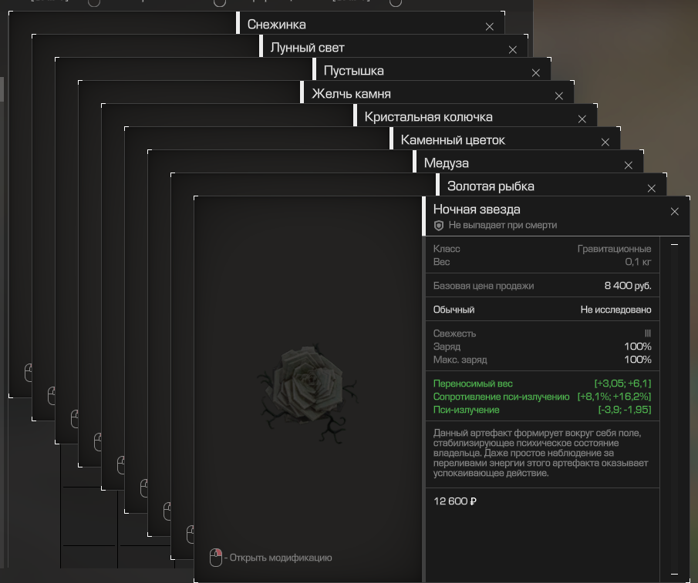Close the Ночная звезда item window
The image size is (698, 583).
click(675, 212)
